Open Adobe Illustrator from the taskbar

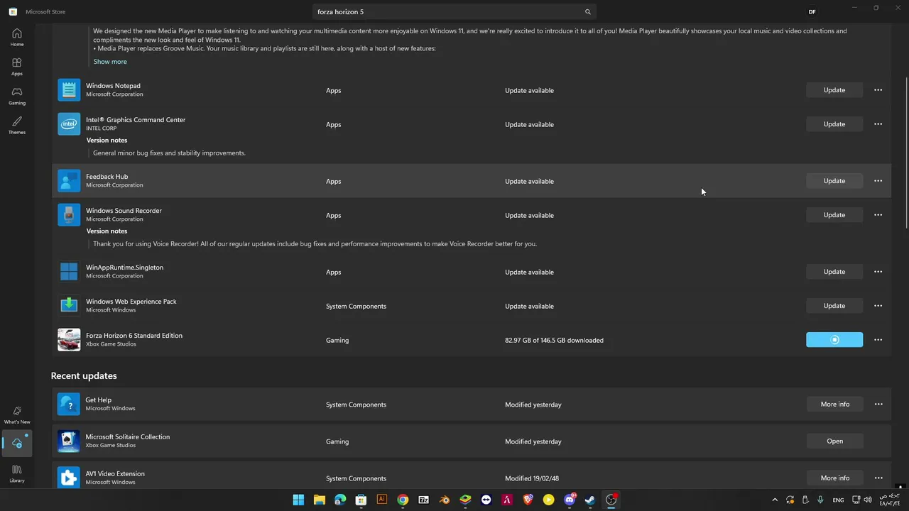click(x=382, y=500)
